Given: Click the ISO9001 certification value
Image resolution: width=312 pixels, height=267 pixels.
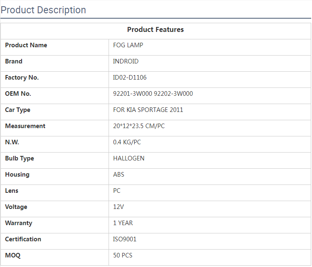Looking at the screenshot, I should [125, 239].
